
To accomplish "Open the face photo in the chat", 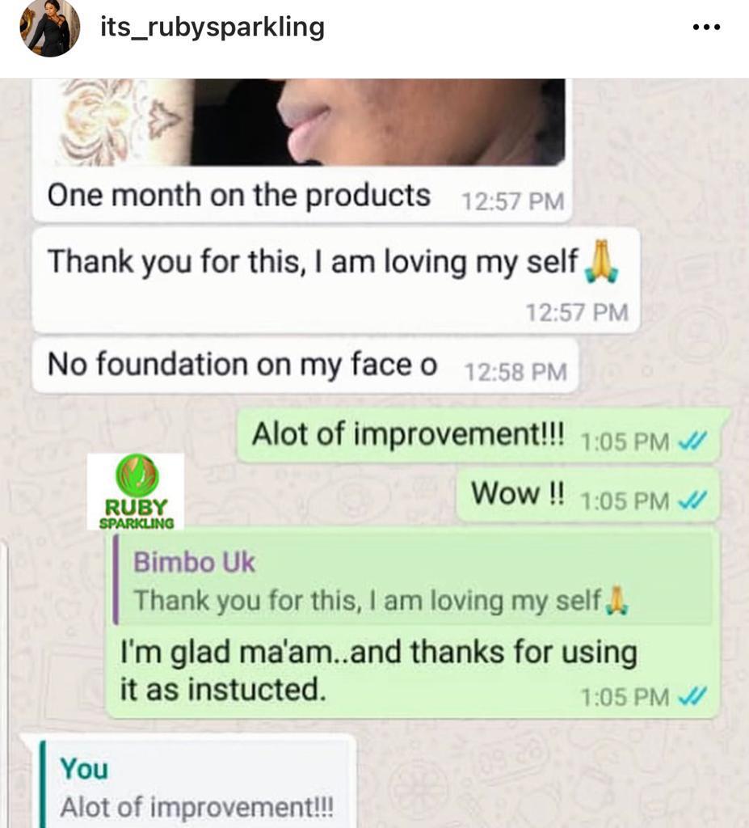I will point(310,122).
